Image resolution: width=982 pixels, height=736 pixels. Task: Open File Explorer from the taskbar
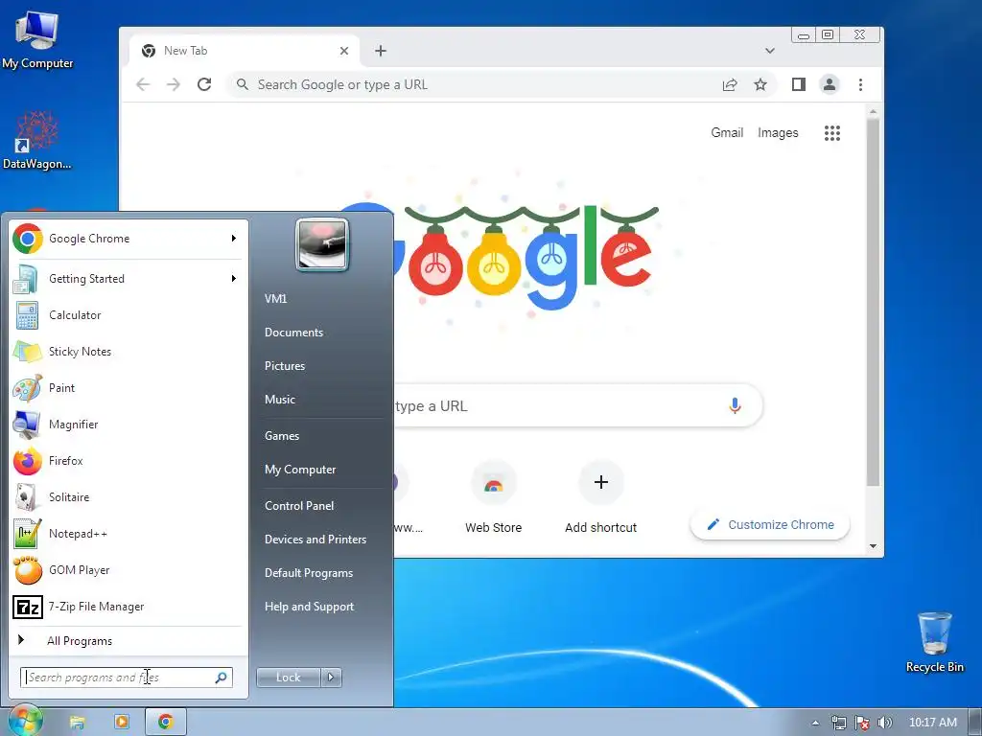point(77,723)
